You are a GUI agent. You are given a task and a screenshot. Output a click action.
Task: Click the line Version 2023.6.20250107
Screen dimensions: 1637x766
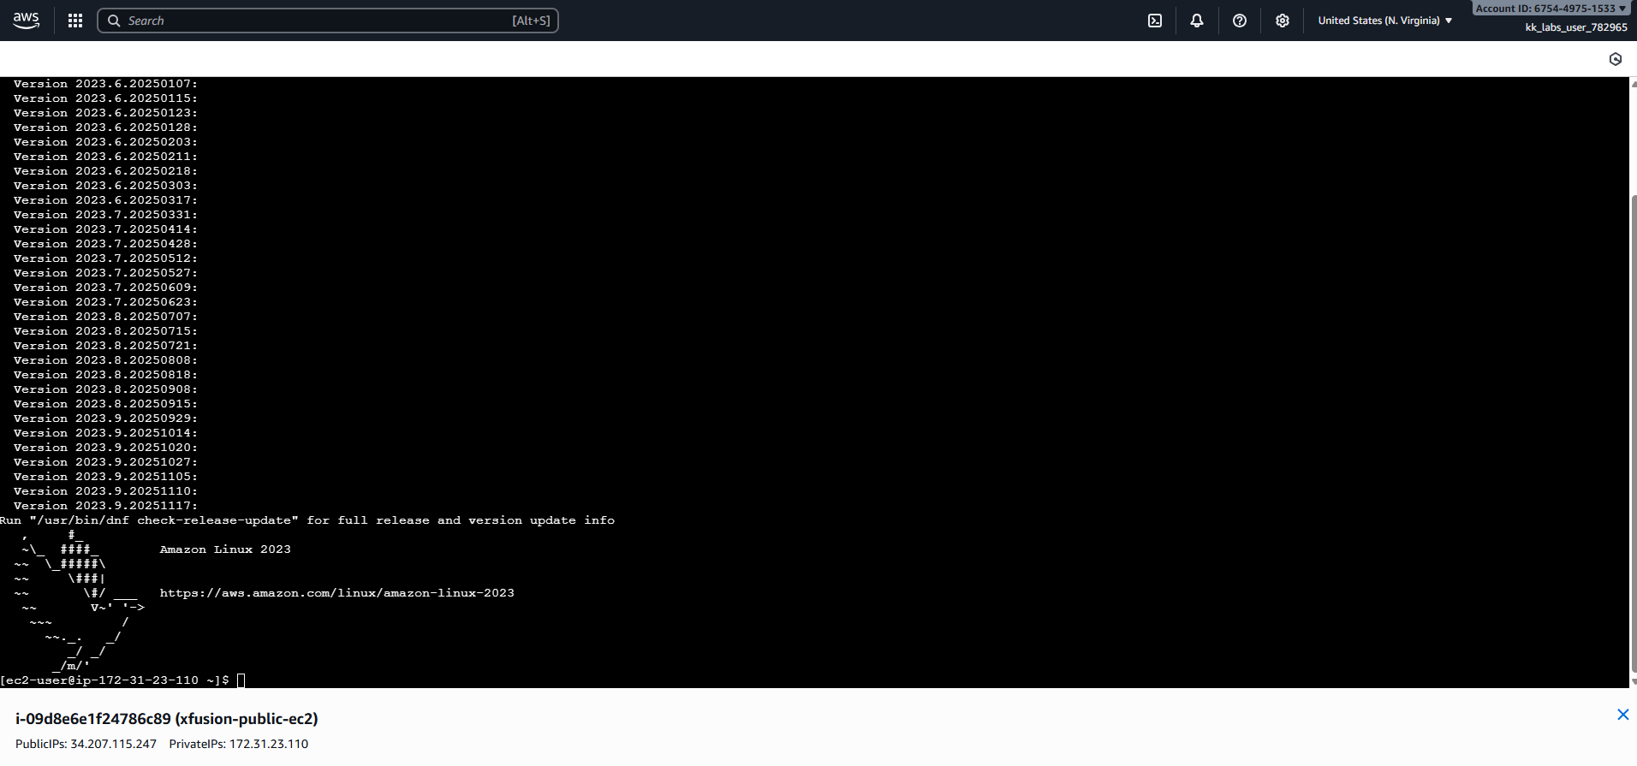pos(105,84)
